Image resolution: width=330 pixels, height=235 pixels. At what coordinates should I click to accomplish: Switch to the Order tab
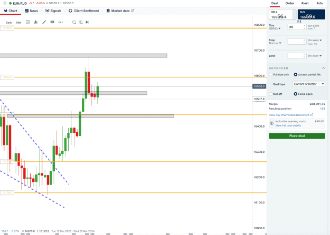point(289,3)
